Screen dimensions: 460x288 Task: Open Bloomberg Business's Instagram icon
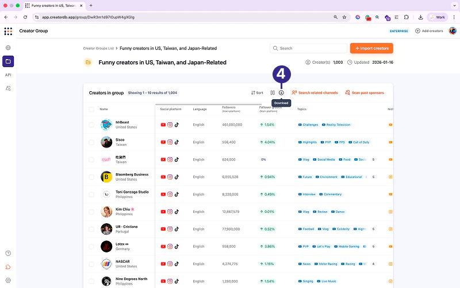(x=170, y=177)
